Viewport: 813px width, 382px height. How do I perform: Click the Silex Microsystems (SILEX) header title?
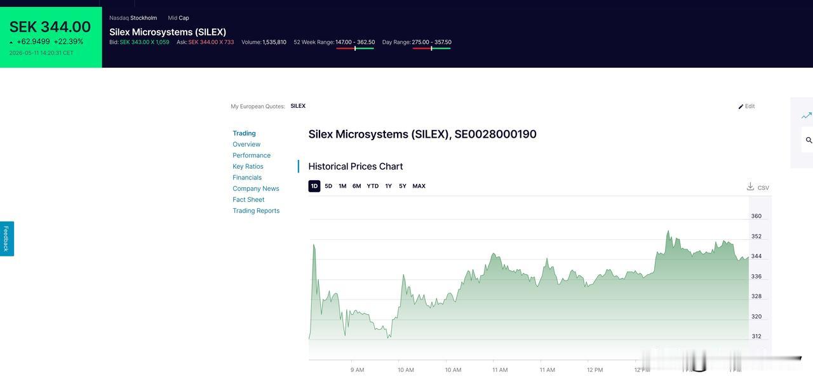pos(168,32)
